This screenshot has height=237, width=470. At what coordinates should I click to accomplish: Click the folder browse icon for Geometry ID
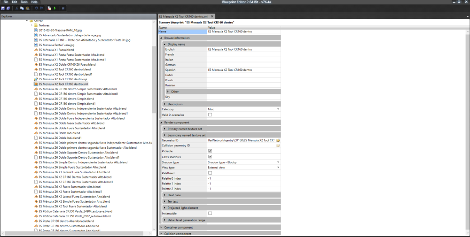coord(278,140)
